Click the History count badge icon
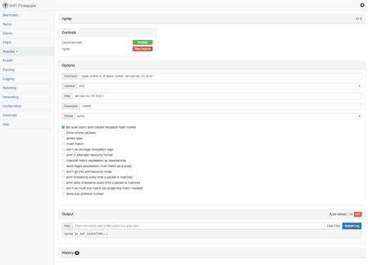Viewport: 368px width, 265px height. pos(76,253)
